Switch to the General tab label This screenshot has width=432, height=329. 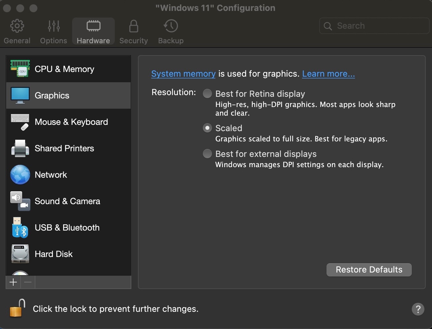[x=17, y=41]
